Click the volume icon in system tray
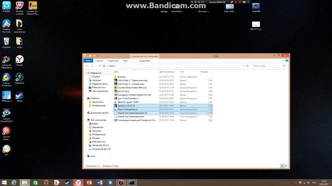Image resolution: width=332 pixels, height=186 pixels. tap(309, 182)
